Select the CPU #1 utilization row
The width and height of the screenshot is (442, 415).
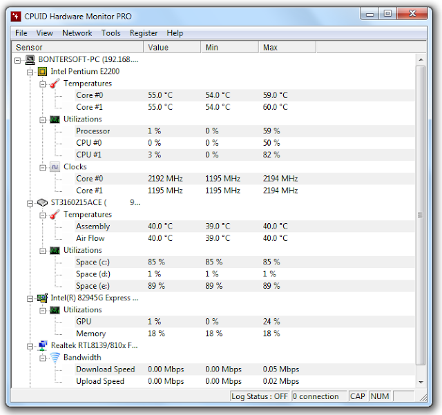(244, 155)
